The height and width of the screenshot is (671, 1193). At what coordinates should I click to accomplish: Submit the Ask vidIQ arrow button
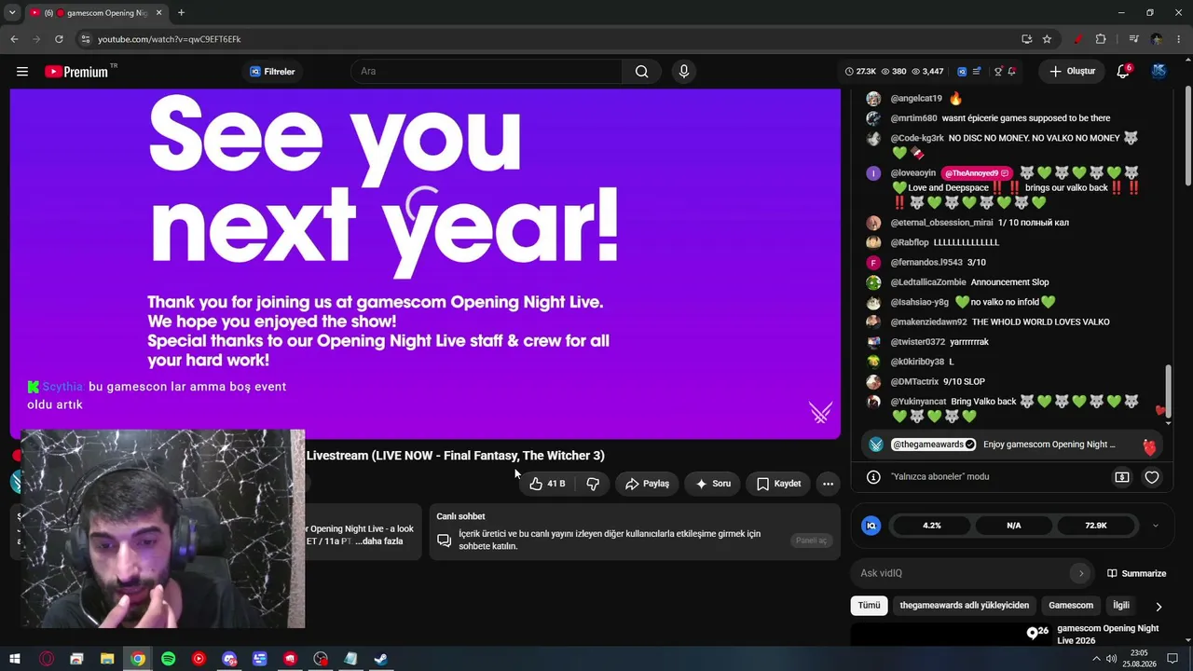point(1080,573)
